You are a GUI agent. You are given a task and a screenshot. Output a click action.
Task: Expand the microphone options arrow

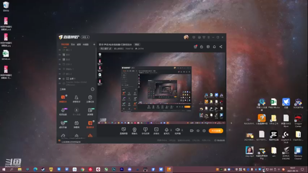(x=171, y=130)
